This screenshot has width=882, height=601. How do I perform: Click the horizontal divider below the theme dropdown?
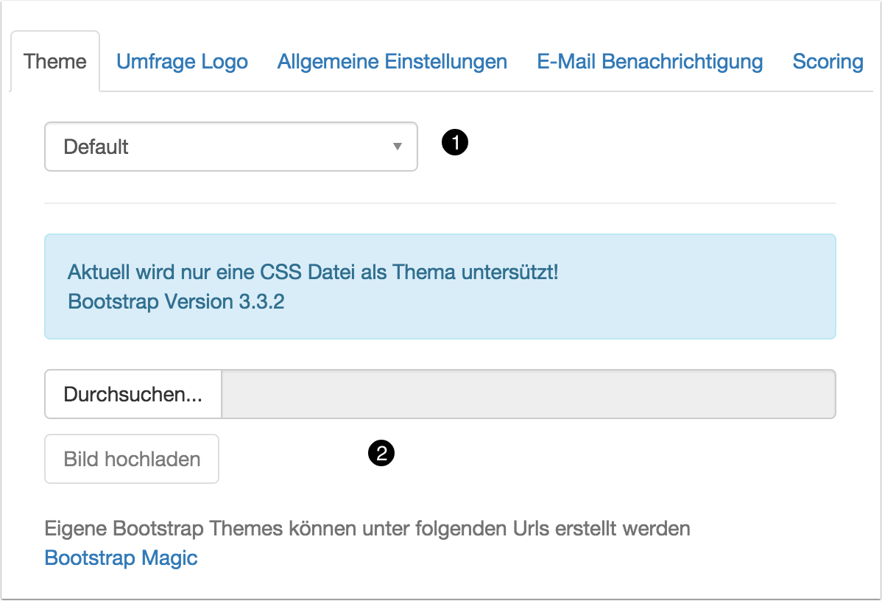(x=440, y=203)
